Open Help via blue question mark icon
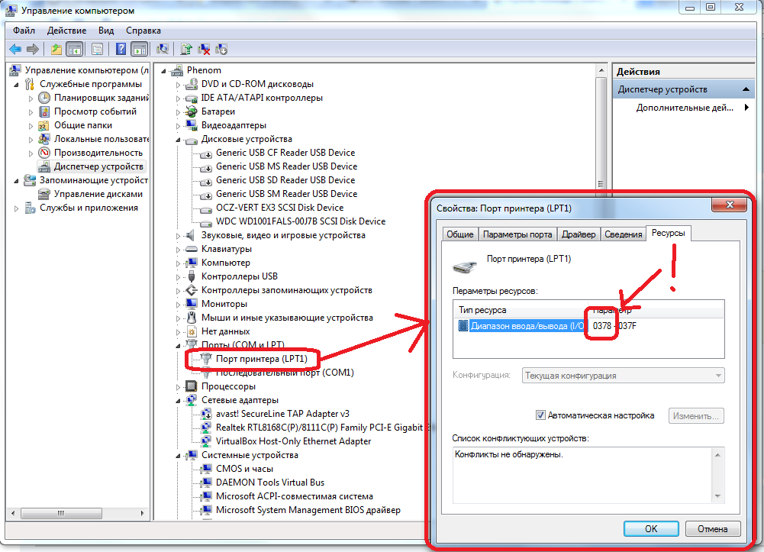Viewport: 764px width, 552px height. tap(121, 49)
